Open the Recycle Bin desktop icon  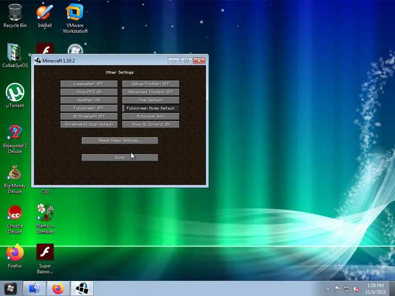tap(15, 15)
